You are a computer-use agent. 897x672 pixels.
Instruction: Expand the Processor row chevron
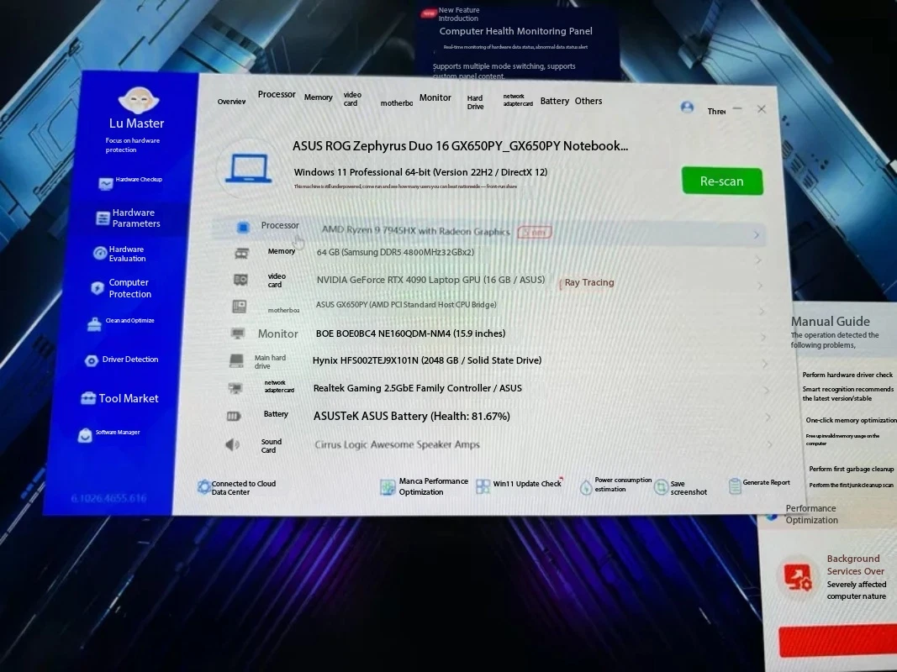(x=757, y=235)
